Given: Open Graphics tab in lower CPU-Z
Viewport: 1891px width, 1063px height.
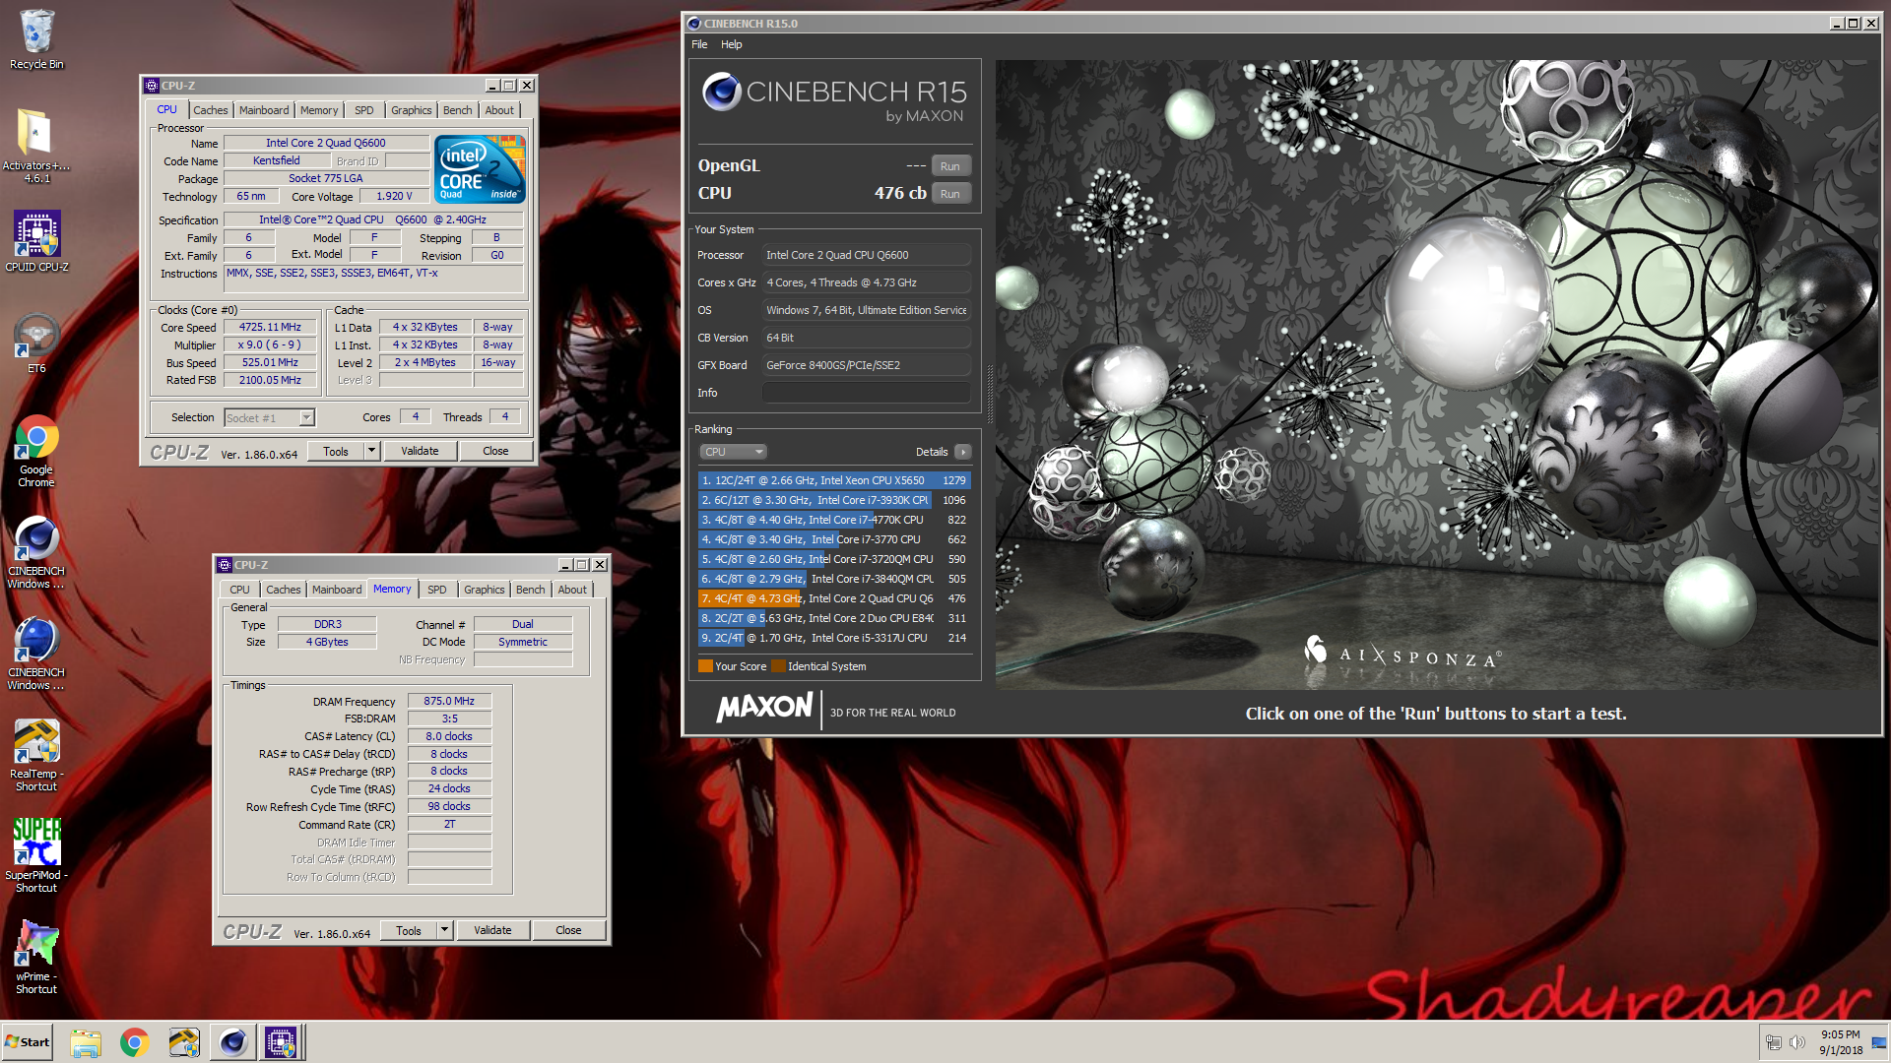Looking at the screenshot, I should point(484,590).
